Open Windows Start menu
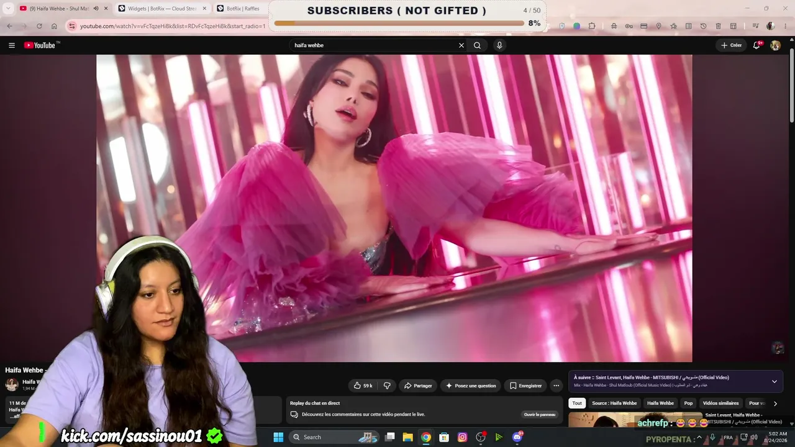Image resolution: width=795 pixels, height=447 pixels. pyautogui.click(x=278, y=437)
